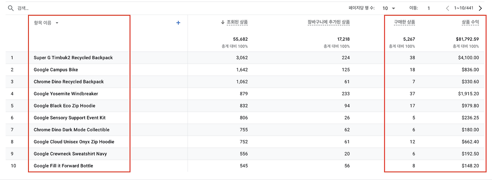492x180 pixels.
Task: Add a dimension with plus icon
Action: point(178,23)
